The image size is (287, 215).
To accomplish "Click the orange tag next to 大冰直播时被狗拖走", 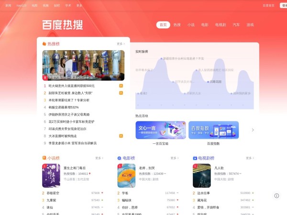I will point(121,136).
